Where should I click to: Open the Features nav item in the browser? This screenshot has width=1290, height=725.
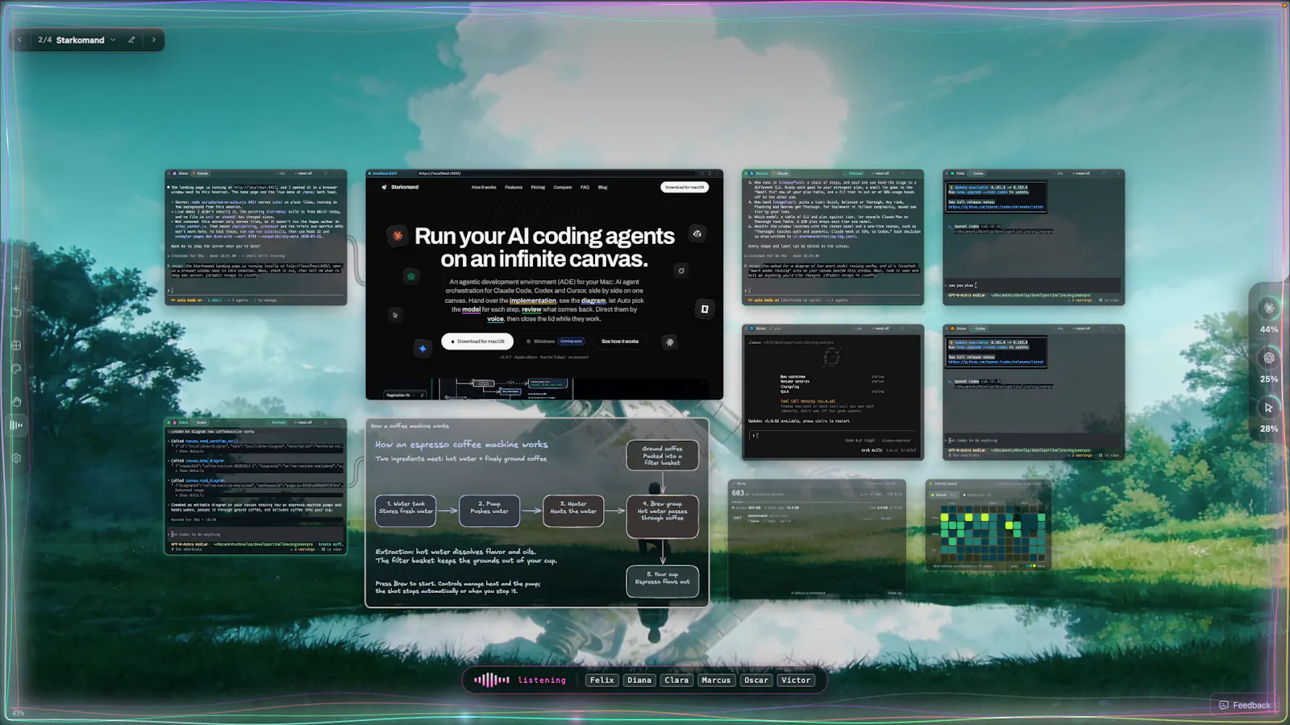pos(514,187)
